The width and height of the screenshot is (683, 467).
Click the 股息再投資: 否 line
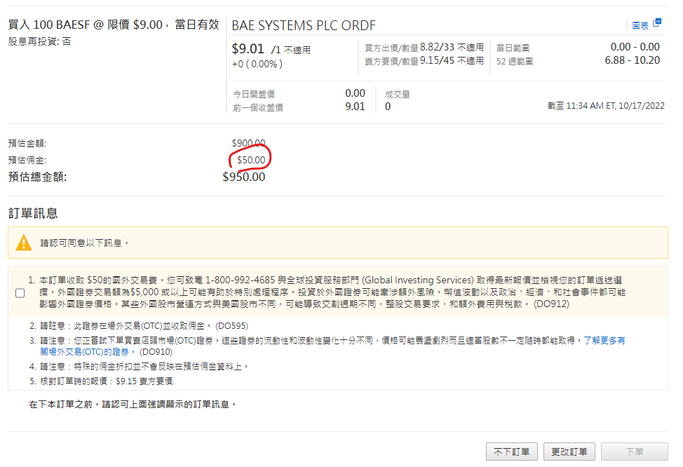39,41
